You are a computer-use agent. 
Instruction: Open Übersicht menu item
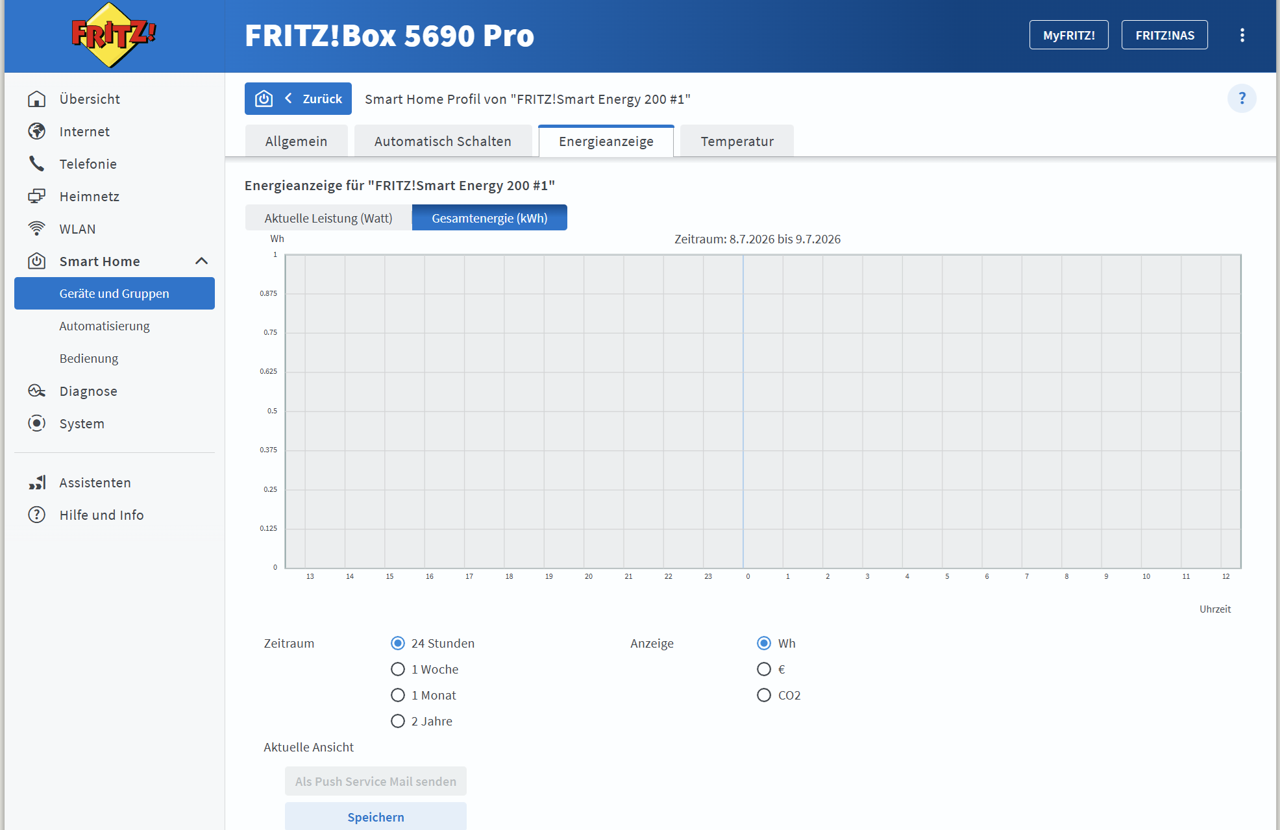coord(114,99)
